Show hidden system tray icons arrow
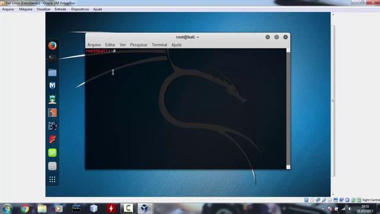 coord(322,209)
